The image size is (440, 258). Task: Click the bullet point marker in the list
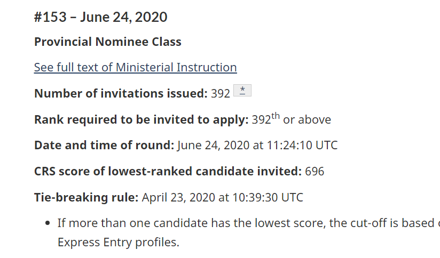click(49, 223)
